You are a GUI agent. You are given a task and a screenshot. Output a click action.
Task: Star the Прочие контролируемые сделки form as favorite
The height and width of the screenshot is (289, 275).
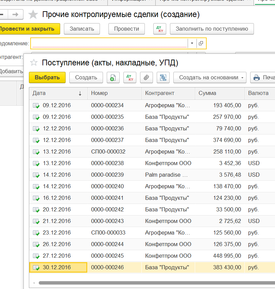tap(33, 14)
